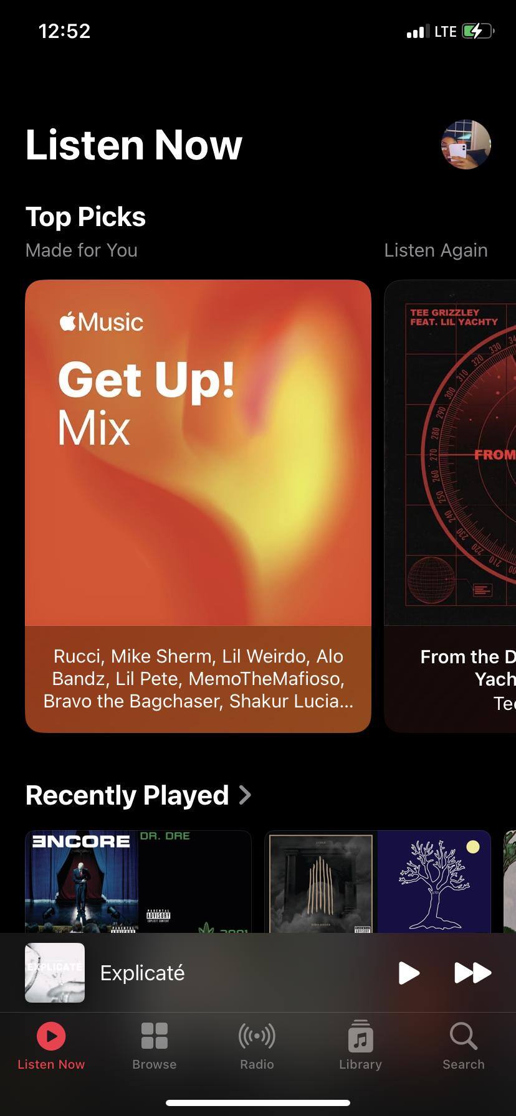The width and height of the screenshot is (516, 1116).
Task: Tap the Listen Now tab icon
Action: coord(51,1036)
